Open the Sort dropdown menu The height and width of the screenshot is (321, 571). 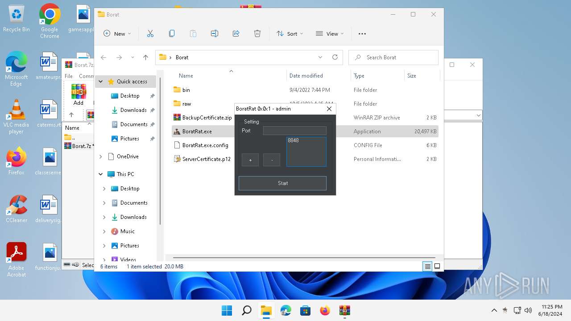coord(290,33)
